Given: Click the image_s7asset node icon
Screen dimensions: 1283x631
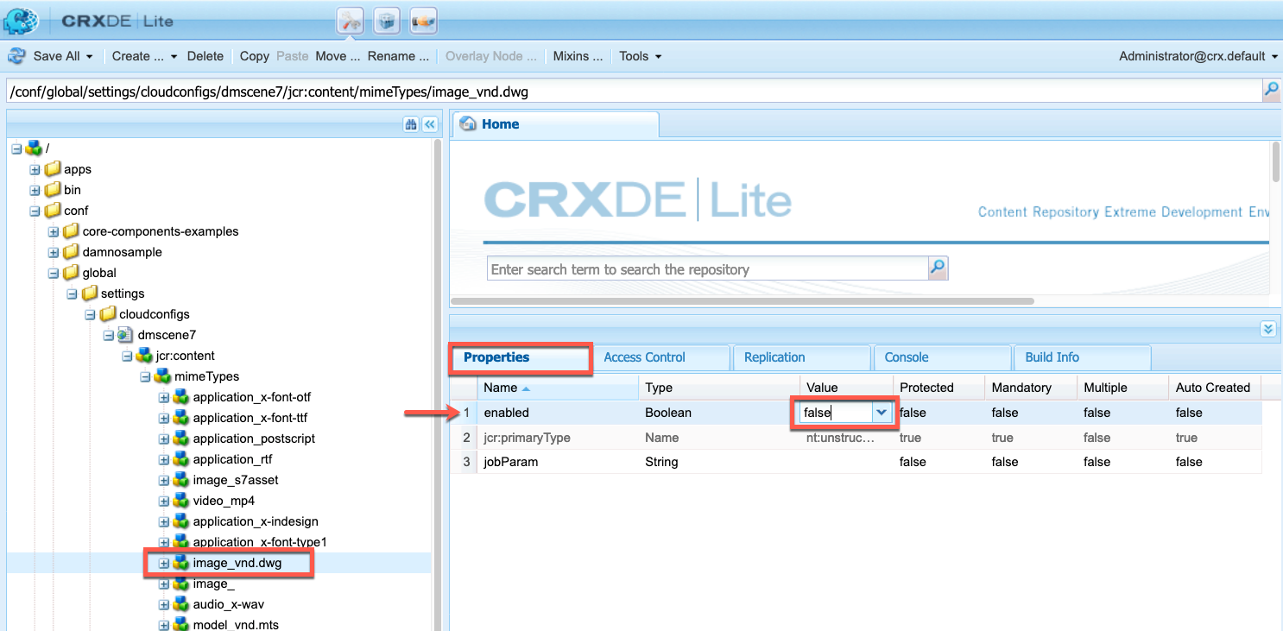Looking at the screenshot, I should click(180, 480).
